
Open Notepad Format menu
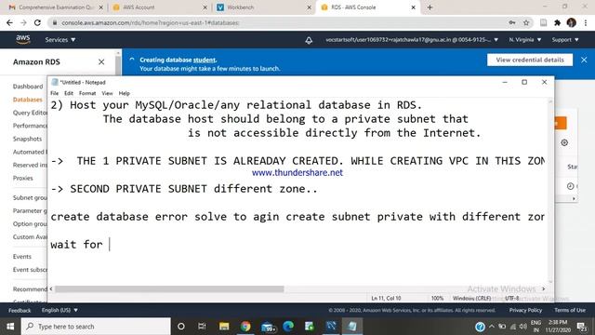[87, 93]
